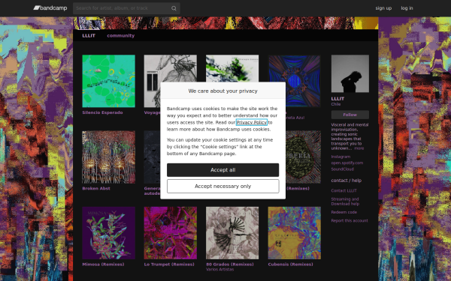Open the Cubensis (Remixes) album cover

294,233
